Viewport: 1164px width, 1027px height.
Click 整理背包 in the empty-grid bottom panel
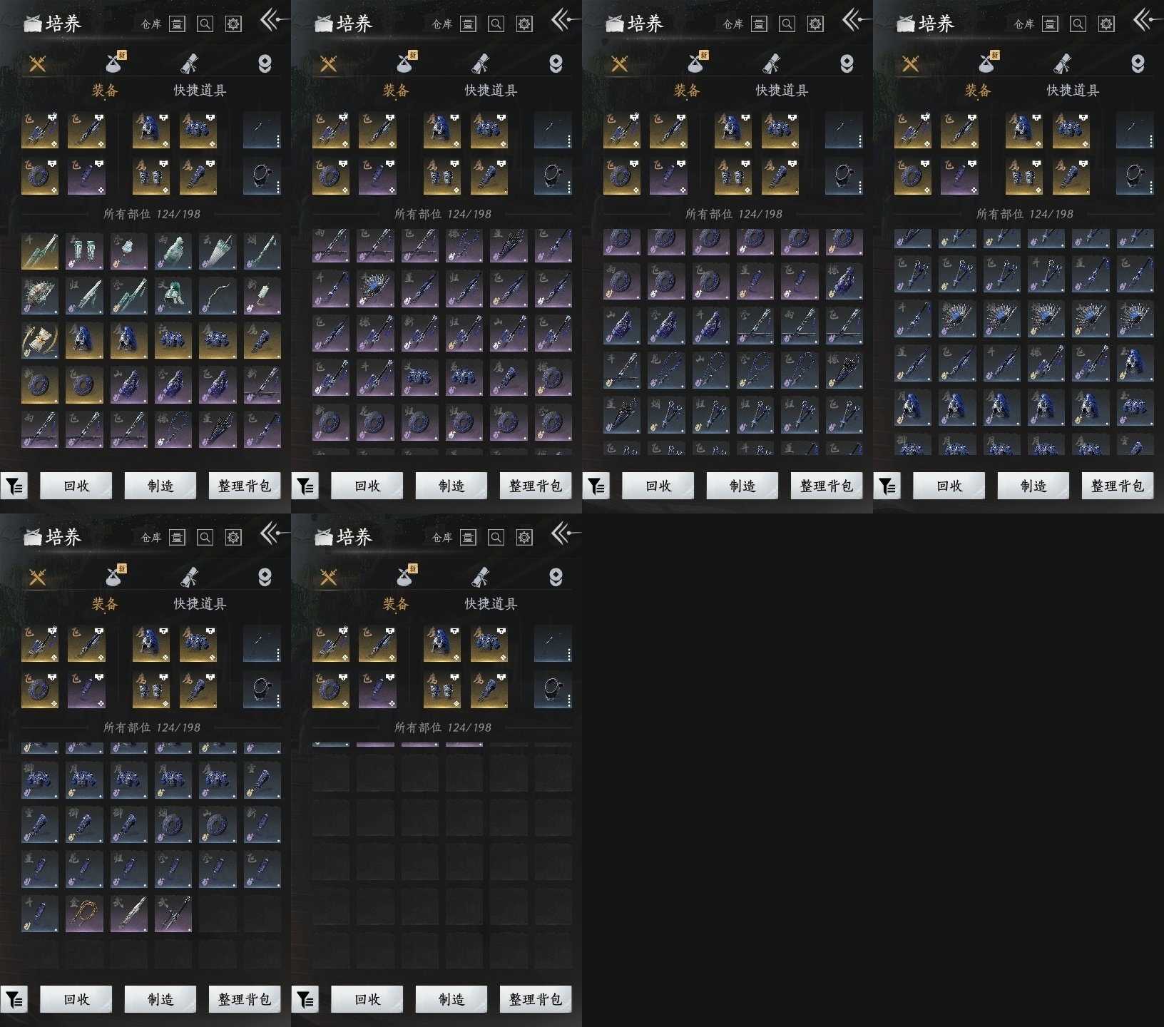[536, 999]
